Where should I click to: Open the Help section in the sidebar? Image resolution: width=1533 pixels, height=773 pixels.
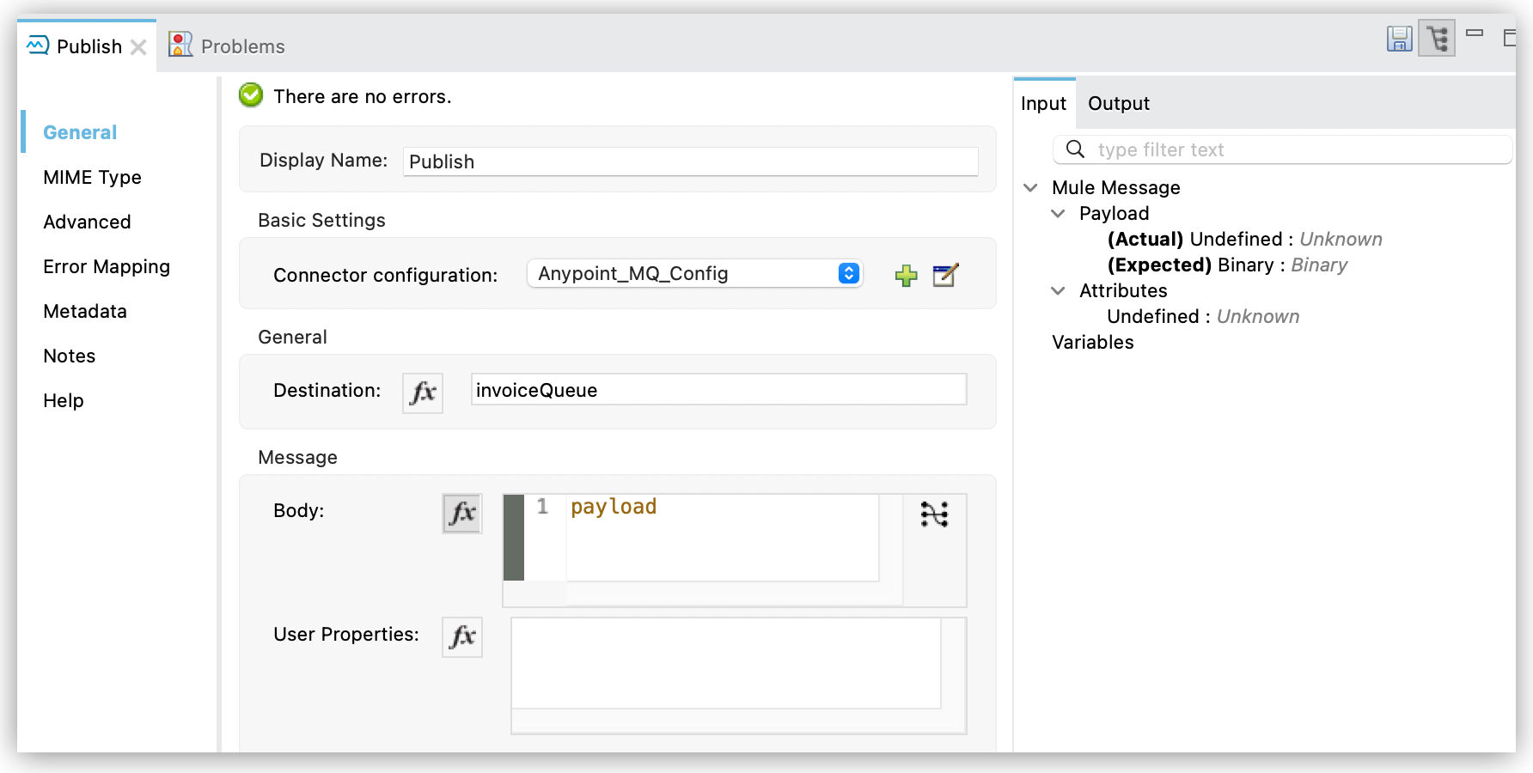tap(63, 400)
